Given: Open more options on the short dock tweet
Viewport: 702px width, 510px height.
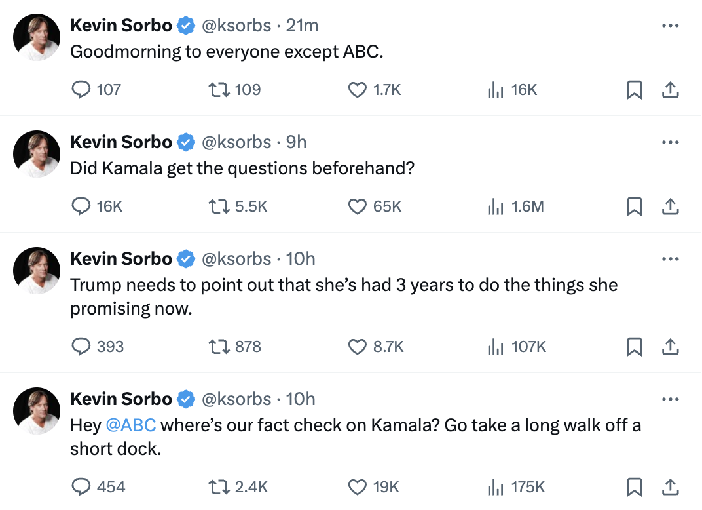Looking at the screenshot, I should [671, 399].
